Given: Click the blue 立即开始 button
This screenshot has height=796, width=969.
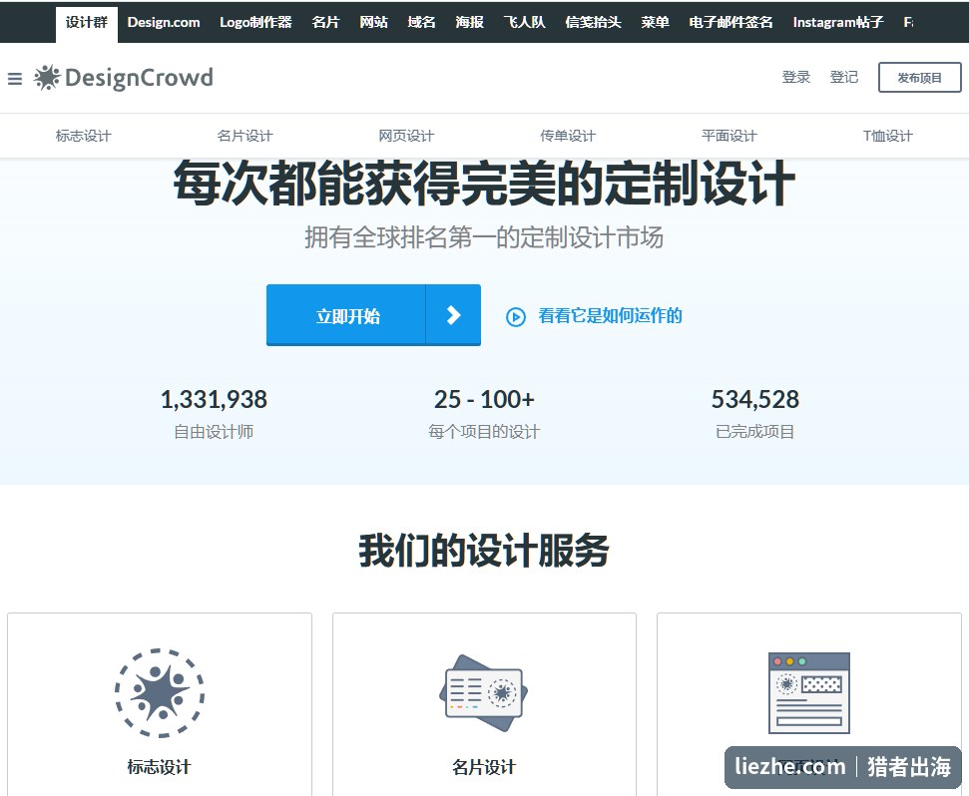Looking at the screenshot, I should (373, 315).
